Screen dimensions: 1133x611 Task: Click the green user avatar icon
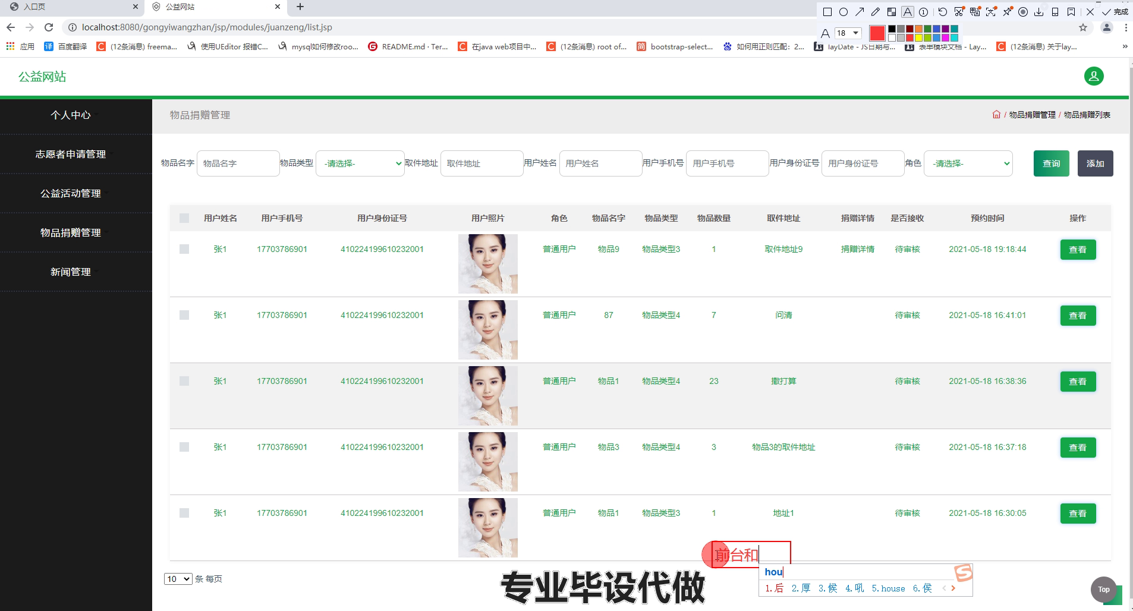[x=1094, y=76]
